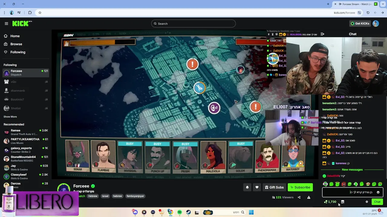Open a new browser tab
The height and width of the screenshot is (217, 387).
click(328, 4)
